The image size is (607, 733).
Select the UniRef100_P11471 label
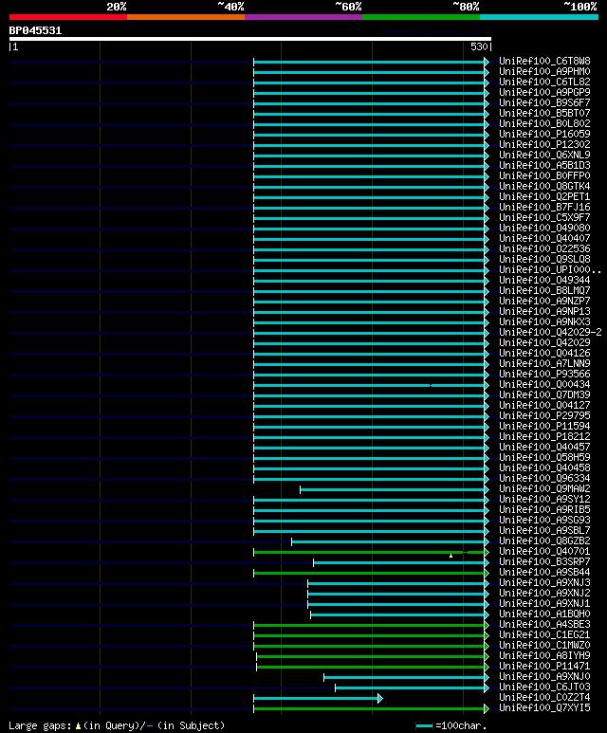[544, 667]
